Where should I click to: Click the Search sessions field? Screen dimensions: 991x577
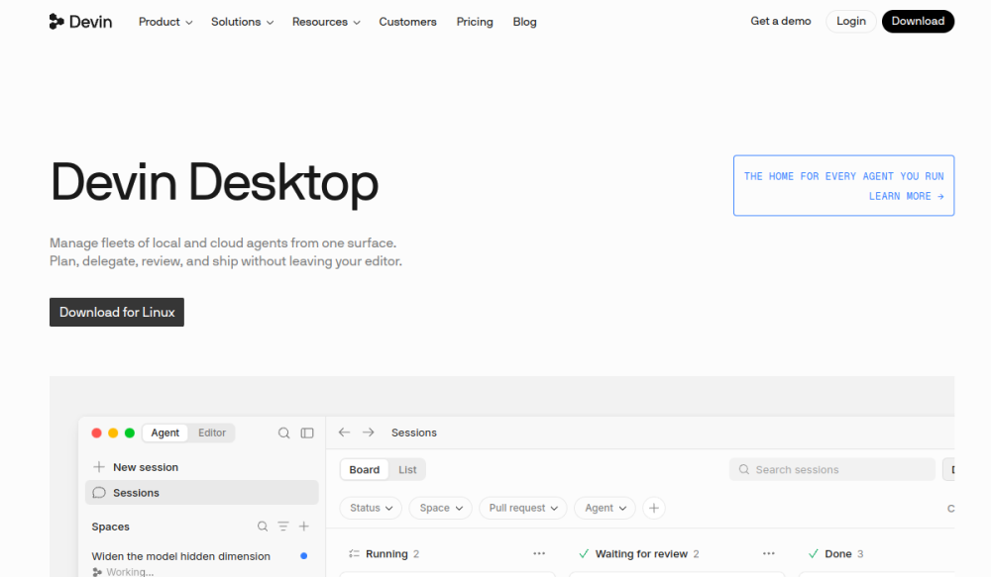click(x=832, y=470)
